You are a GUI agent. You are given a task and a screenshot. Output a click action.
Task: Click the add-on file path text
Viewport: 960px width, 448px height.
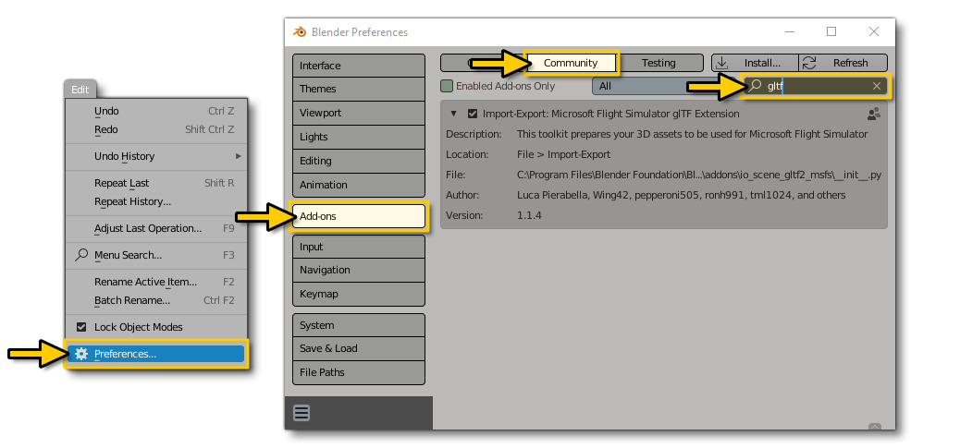point(699,175)
